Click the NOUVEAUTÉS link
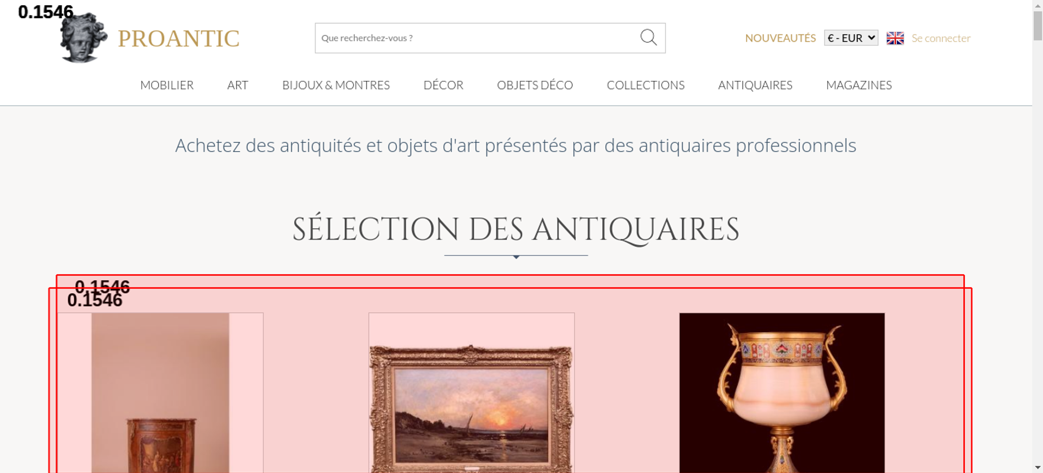This screenshot has height=473, width=1043. 780,38
